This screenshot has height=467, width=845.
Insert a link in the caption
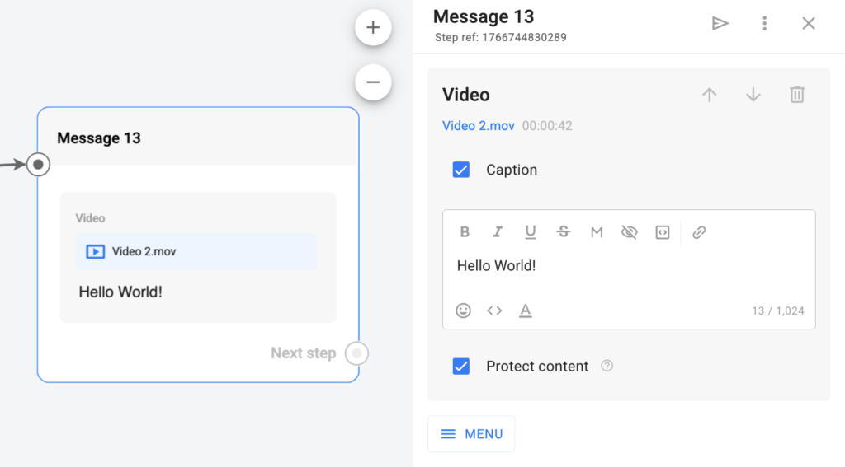(x=699, y=232)
